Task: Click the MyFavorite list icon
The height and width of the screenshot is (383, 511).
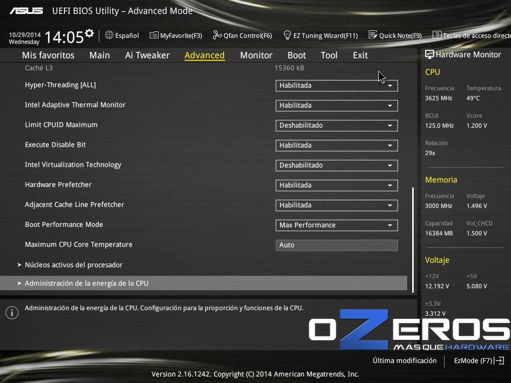Action: (154, 35)
